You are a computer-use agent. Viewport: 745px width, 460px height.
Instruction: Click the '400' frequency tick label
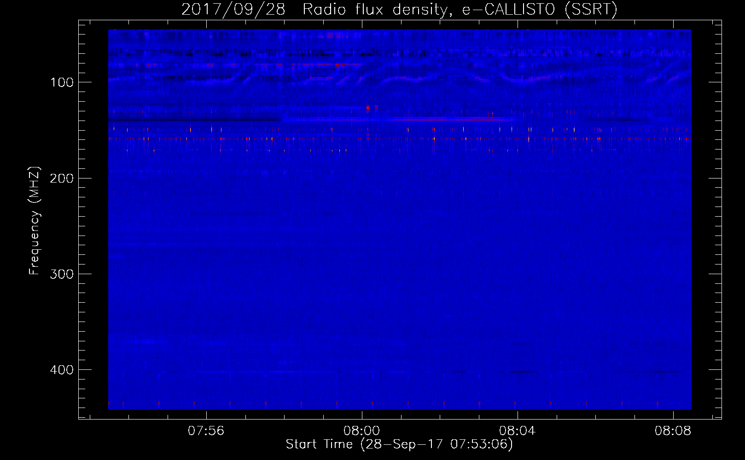(62, 370)
